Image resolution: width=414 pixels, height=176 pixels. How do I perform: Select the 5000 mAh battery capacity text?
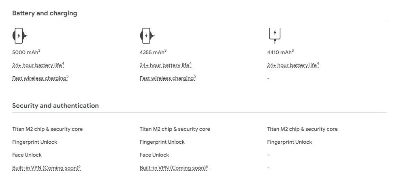pyautogui.click(x=25, y=52)
